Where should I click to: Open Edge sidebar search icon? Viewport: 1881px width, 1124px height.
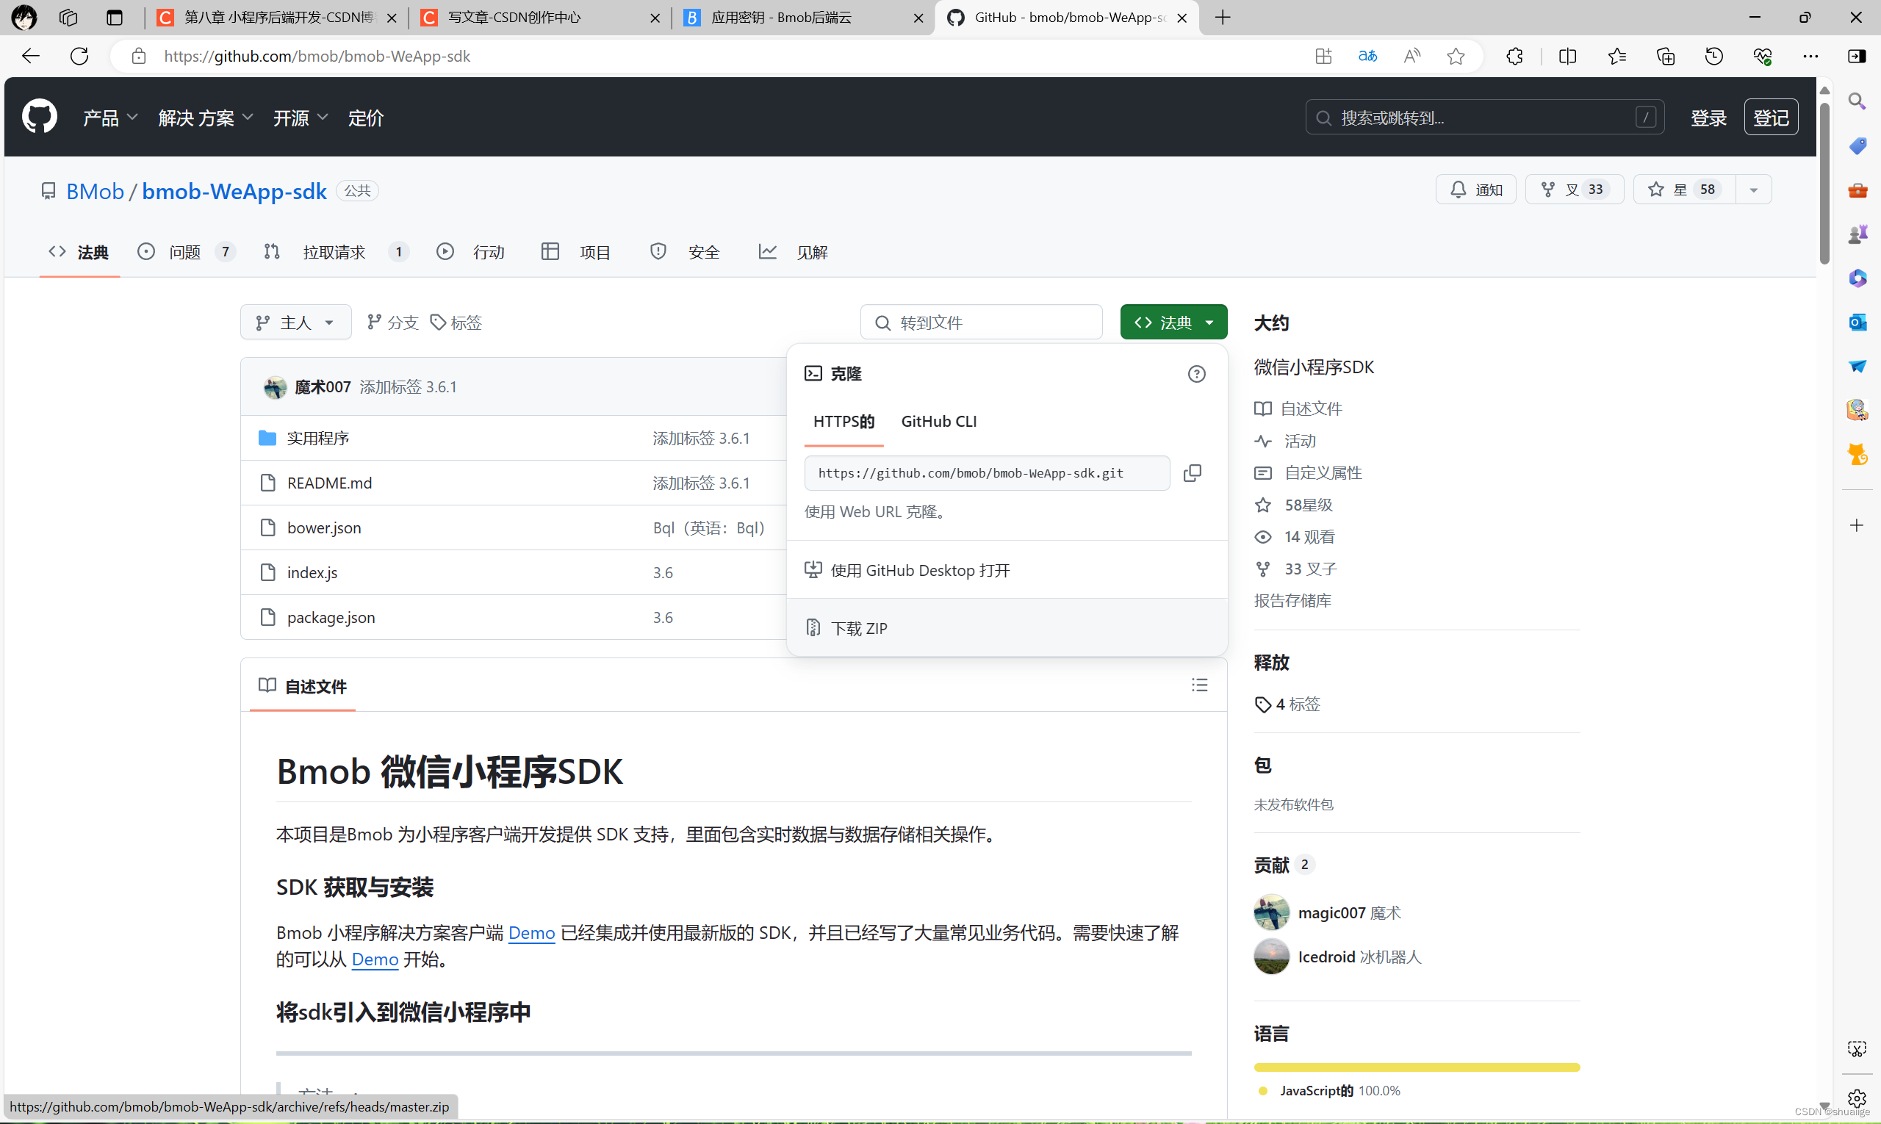(x=1857, y=100)
